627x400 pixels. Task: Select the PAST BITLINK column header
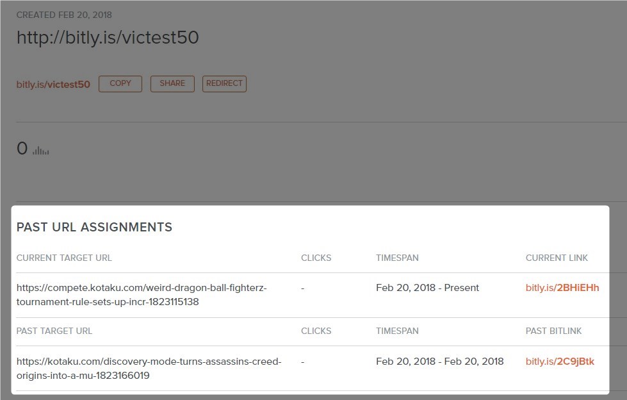tap(553, 331)
